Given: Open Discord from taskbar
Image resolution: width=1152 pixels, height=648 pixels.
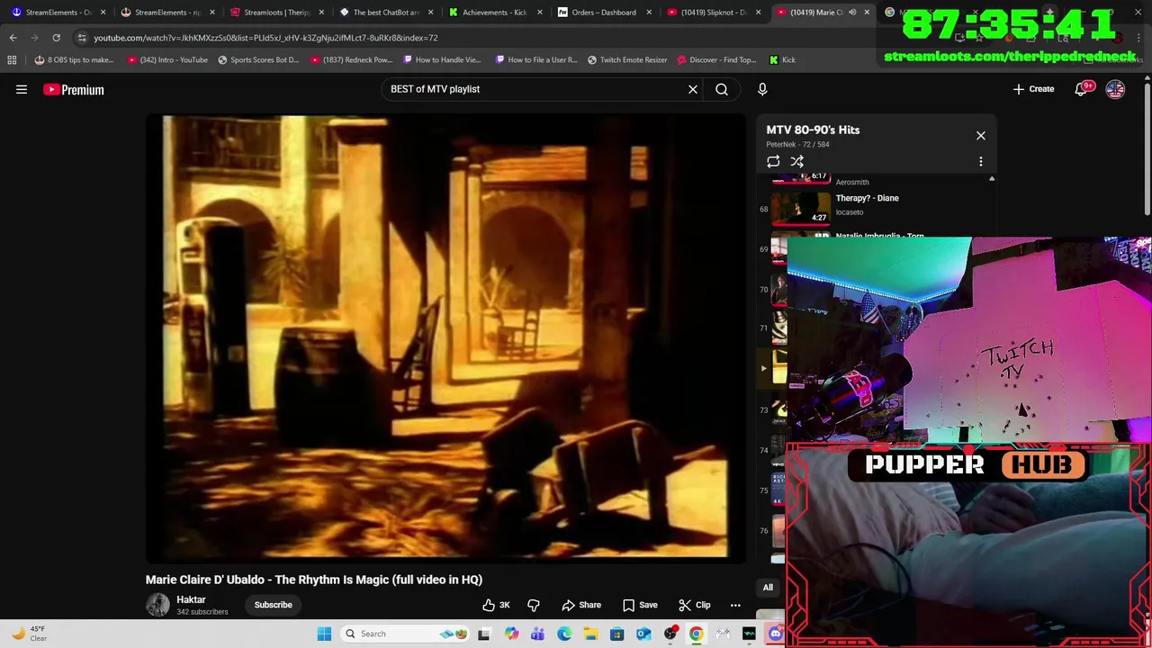Looking at the screenshot, I should pos(775,634).
